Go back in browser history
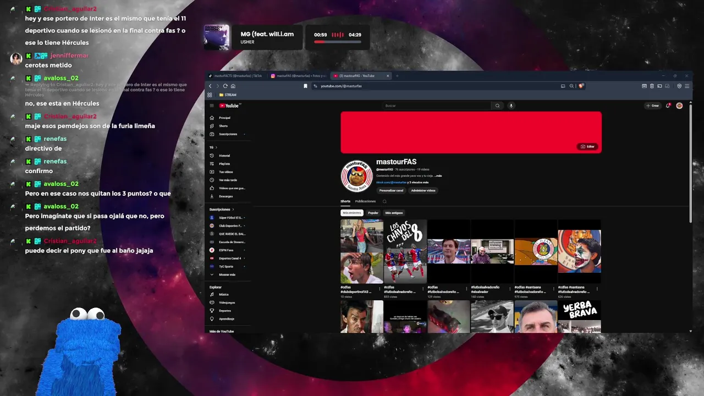This screenshot has width=704, height=396. tap(210, 86)
